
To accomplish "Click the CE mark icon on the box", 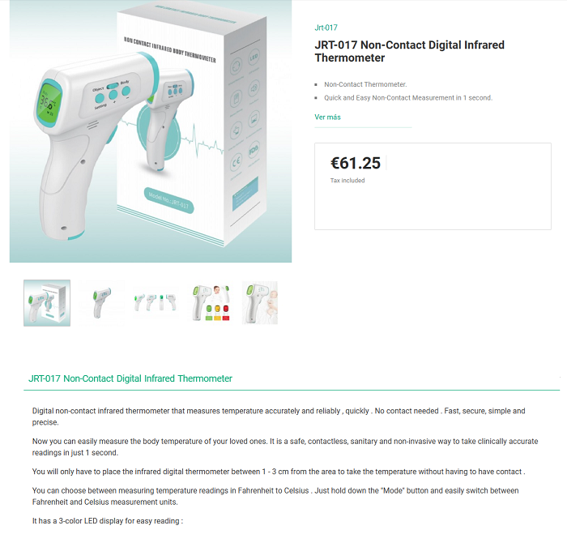I will click(237, 162).
